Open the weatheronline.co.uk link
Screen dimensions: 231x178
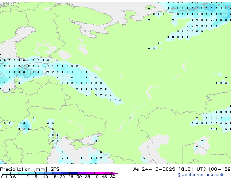200,175
